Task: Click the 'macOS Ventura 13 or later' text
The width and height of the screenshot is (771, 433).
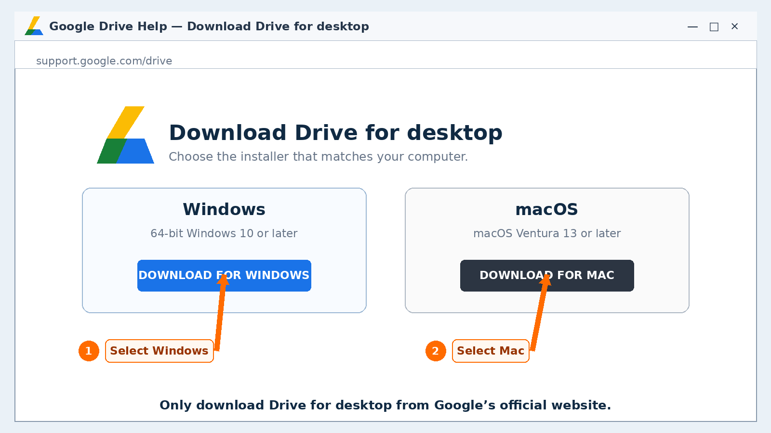Action: click(547, 233)
